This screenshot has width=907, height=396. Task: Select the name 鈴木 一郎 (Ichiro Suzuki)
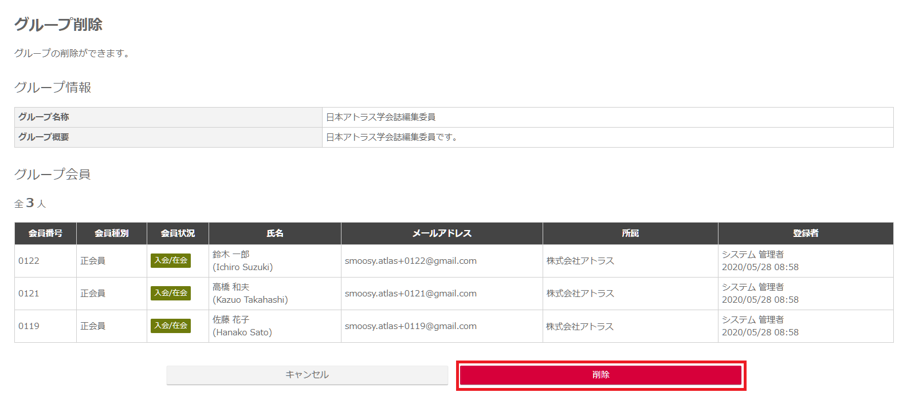pos(242,261)
